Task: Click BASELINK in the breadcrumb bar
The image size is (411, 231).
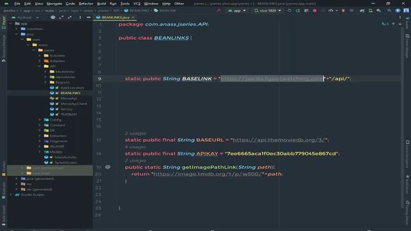Action: 168,11
